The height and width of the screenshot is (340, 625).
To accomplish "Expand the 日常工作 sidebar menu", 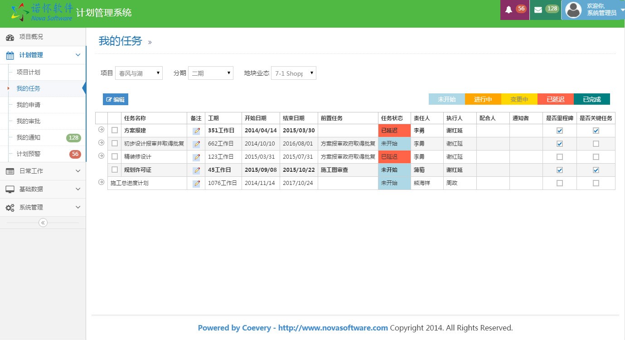I will pos(43,171).
